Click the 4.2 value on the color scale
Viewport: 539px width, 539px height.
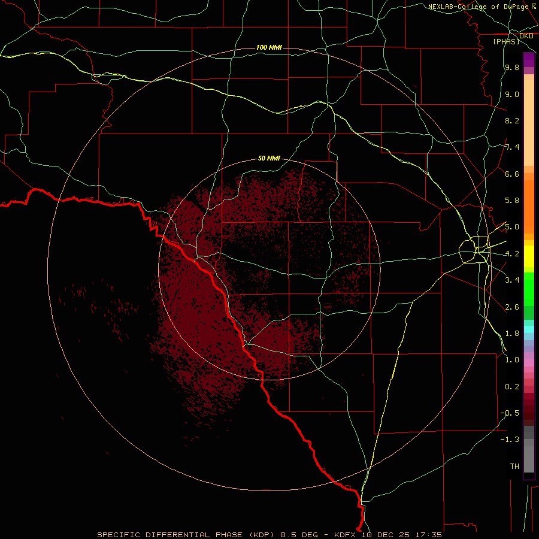tap(512, 254)
